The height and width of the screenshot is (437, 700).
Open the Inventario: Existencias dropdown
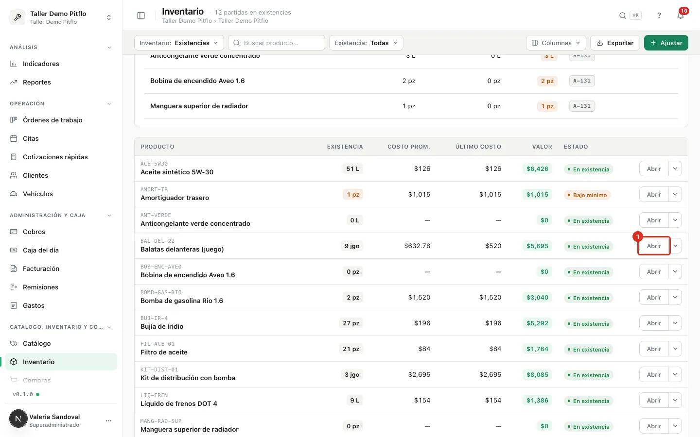[x=179, y=43]
